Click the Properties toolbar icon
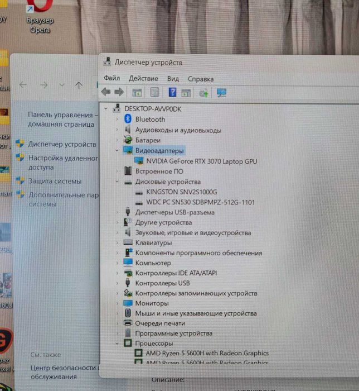This screenshot has height=391, width=359. tap(154, 92)
